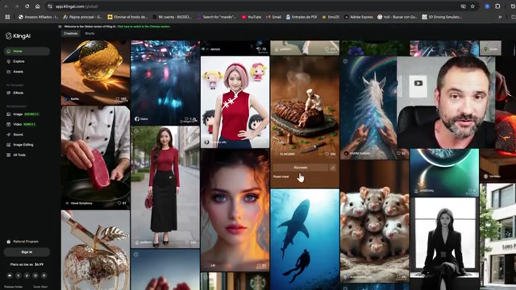This screenshot has width=516, height=290.
Task: Open the browser extensions puzzle icon
Action: coord(497,6)
